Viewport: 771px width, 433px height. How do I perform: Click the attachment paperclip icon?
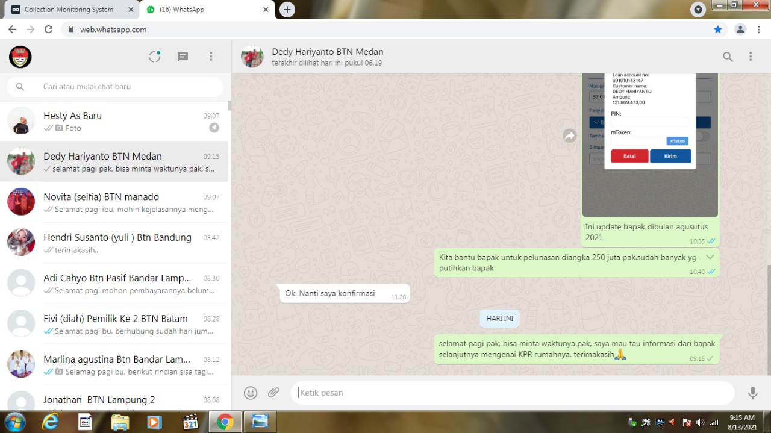pyautogui.click(x=274, y=393)
